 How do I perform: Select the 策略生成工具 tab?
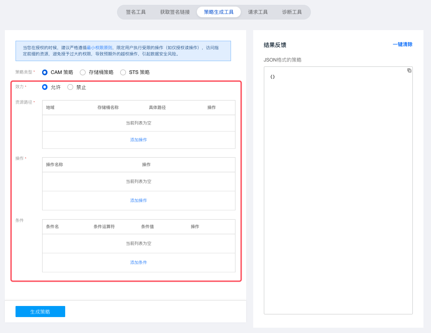219,12
